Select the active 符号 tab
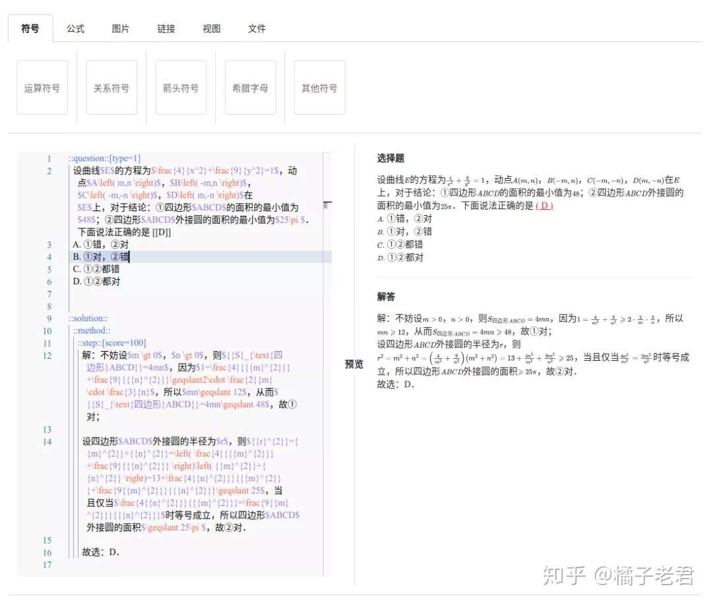The width and height of the screenshot is (713, 605). (30, 28)
